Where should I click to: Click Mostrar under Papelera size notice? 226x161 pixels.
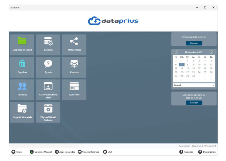[x=194, y=103]
